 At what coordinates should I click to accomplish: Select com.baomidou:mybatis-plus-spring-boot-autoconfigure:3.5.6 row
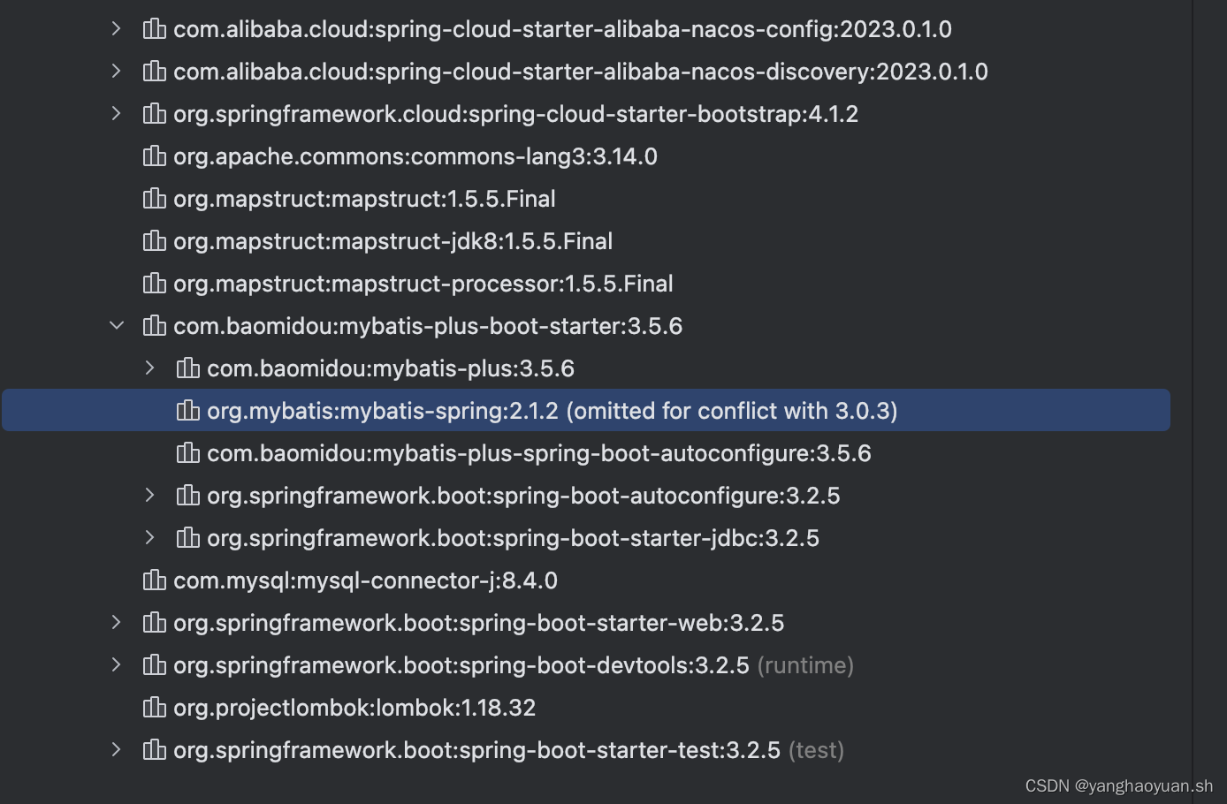[x=586, y=453]
